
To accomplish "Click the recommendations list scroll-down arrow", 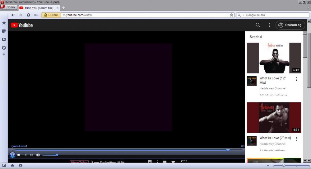I will tap(305, 161).
